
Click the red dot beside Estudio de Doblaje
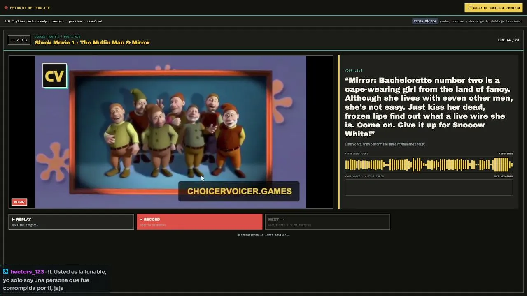tap(6, 8)
